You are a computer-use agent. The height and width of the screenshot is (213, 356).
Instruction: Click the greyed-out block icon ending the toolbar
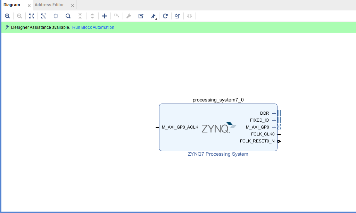coord(190,16)
